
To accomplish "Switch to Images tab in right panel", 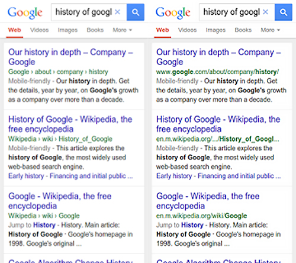I will coord(215,30).
